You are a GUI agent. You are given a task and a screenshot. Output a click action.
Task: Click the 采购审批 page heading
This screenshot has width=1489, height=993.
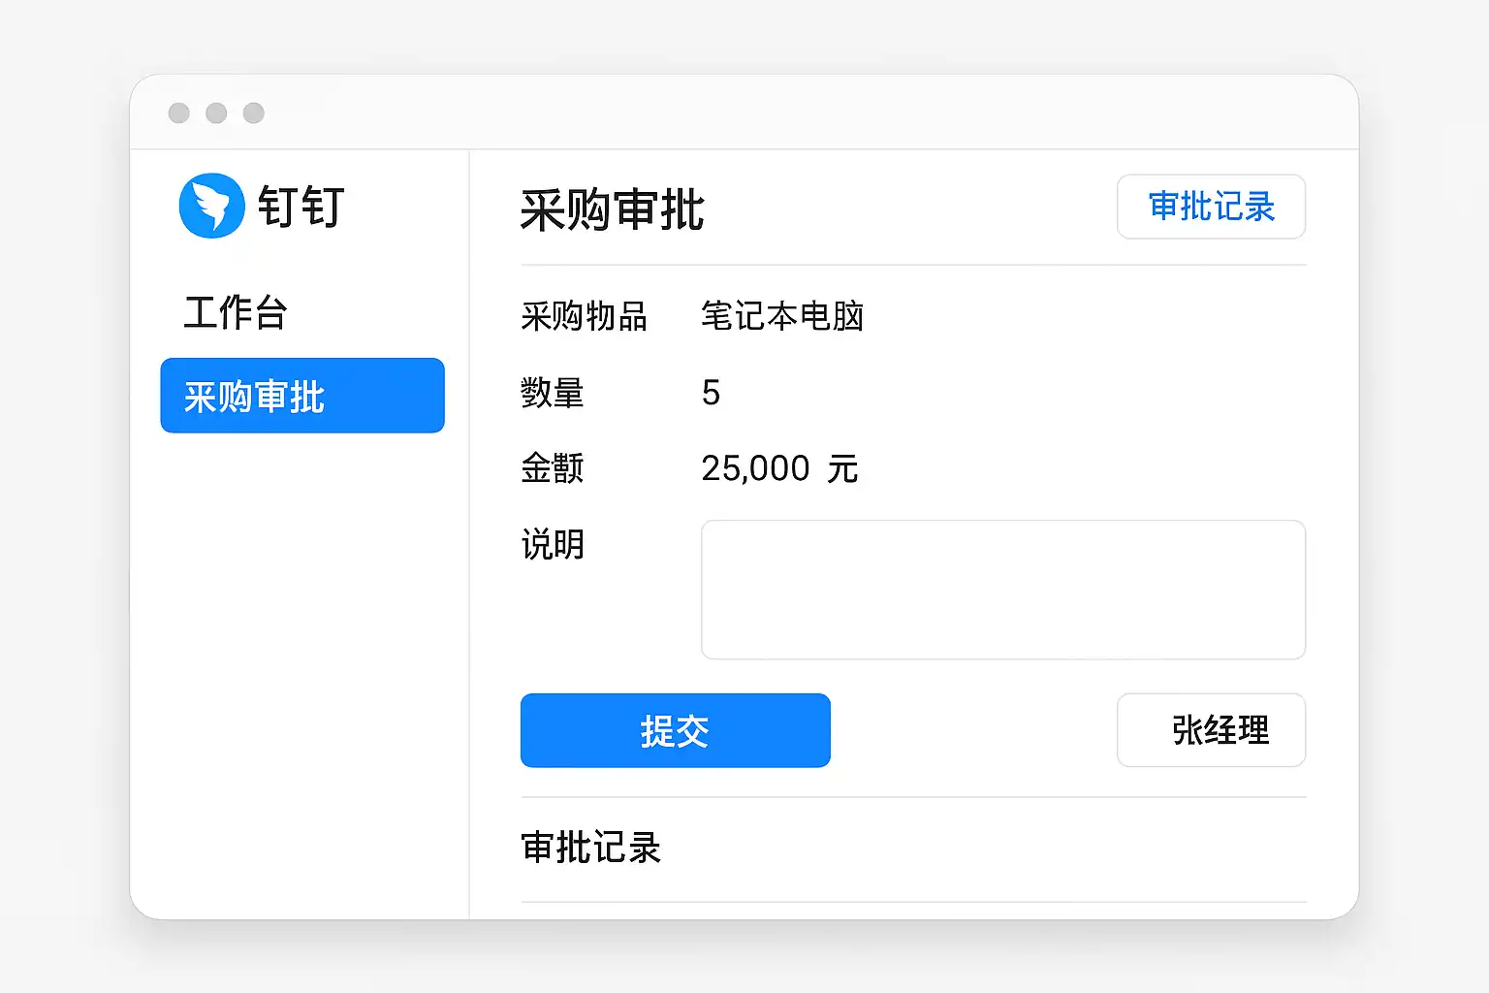click(612, 210)
